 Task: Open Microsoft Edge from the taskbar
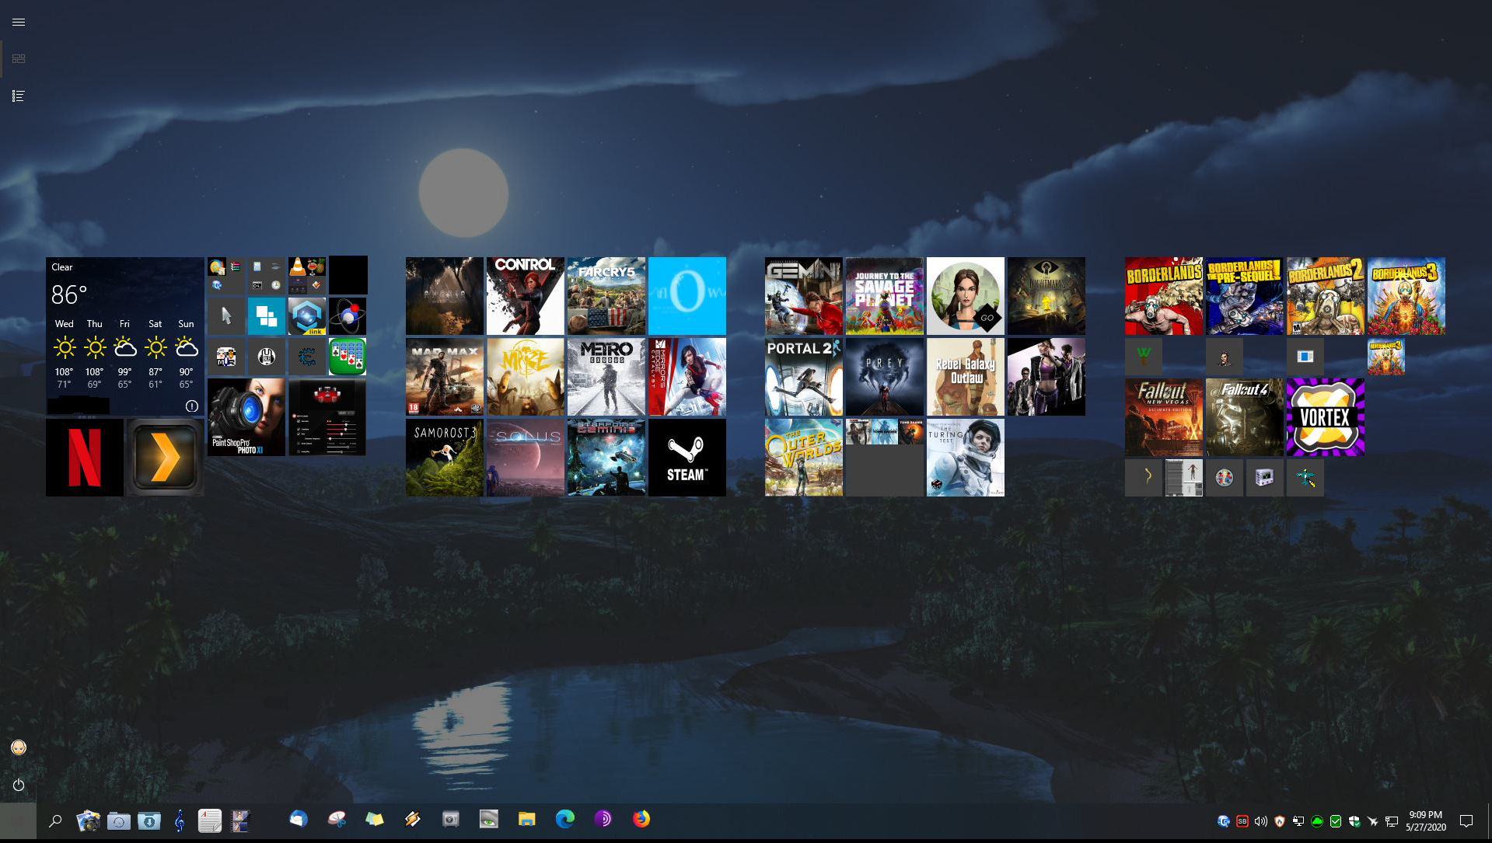point(565,820)
